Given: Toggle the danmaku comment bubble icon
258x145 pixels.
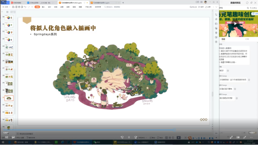Looking at the screenshot, I should tap(13, 137).
